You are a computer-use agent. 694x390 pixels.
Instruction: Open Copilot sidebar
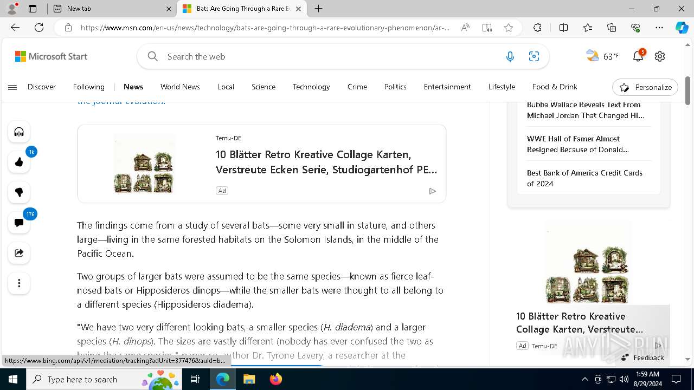682,28
